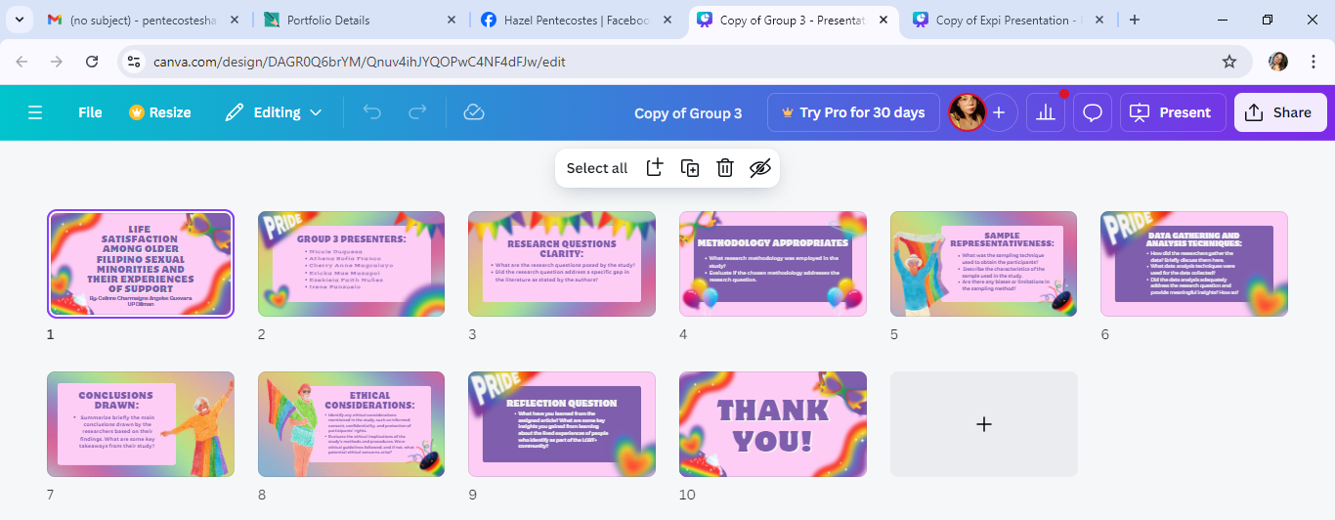Check the cloud save status icon

pyautogui.click(x=474, y=112)
